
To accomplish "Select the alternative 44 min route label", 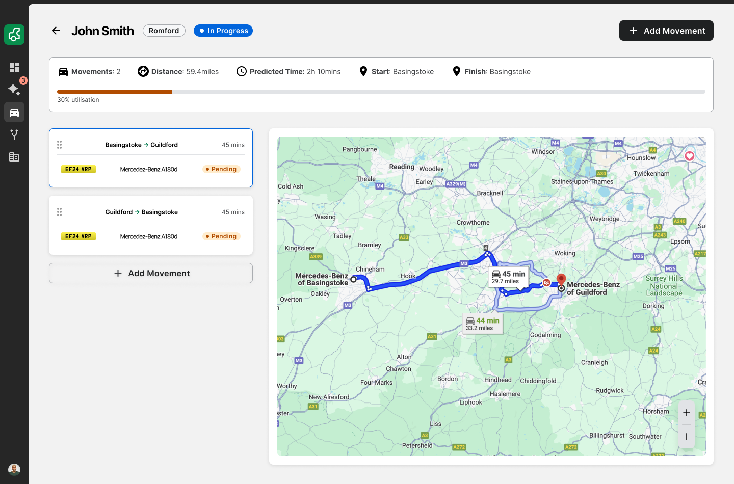I will pyautogui.click(x=482, y=324).
